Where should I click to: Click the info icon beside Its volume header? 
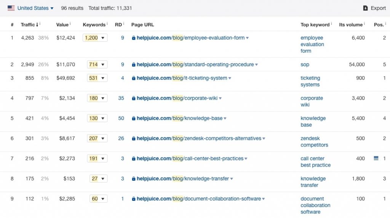(x=364, y=24)
